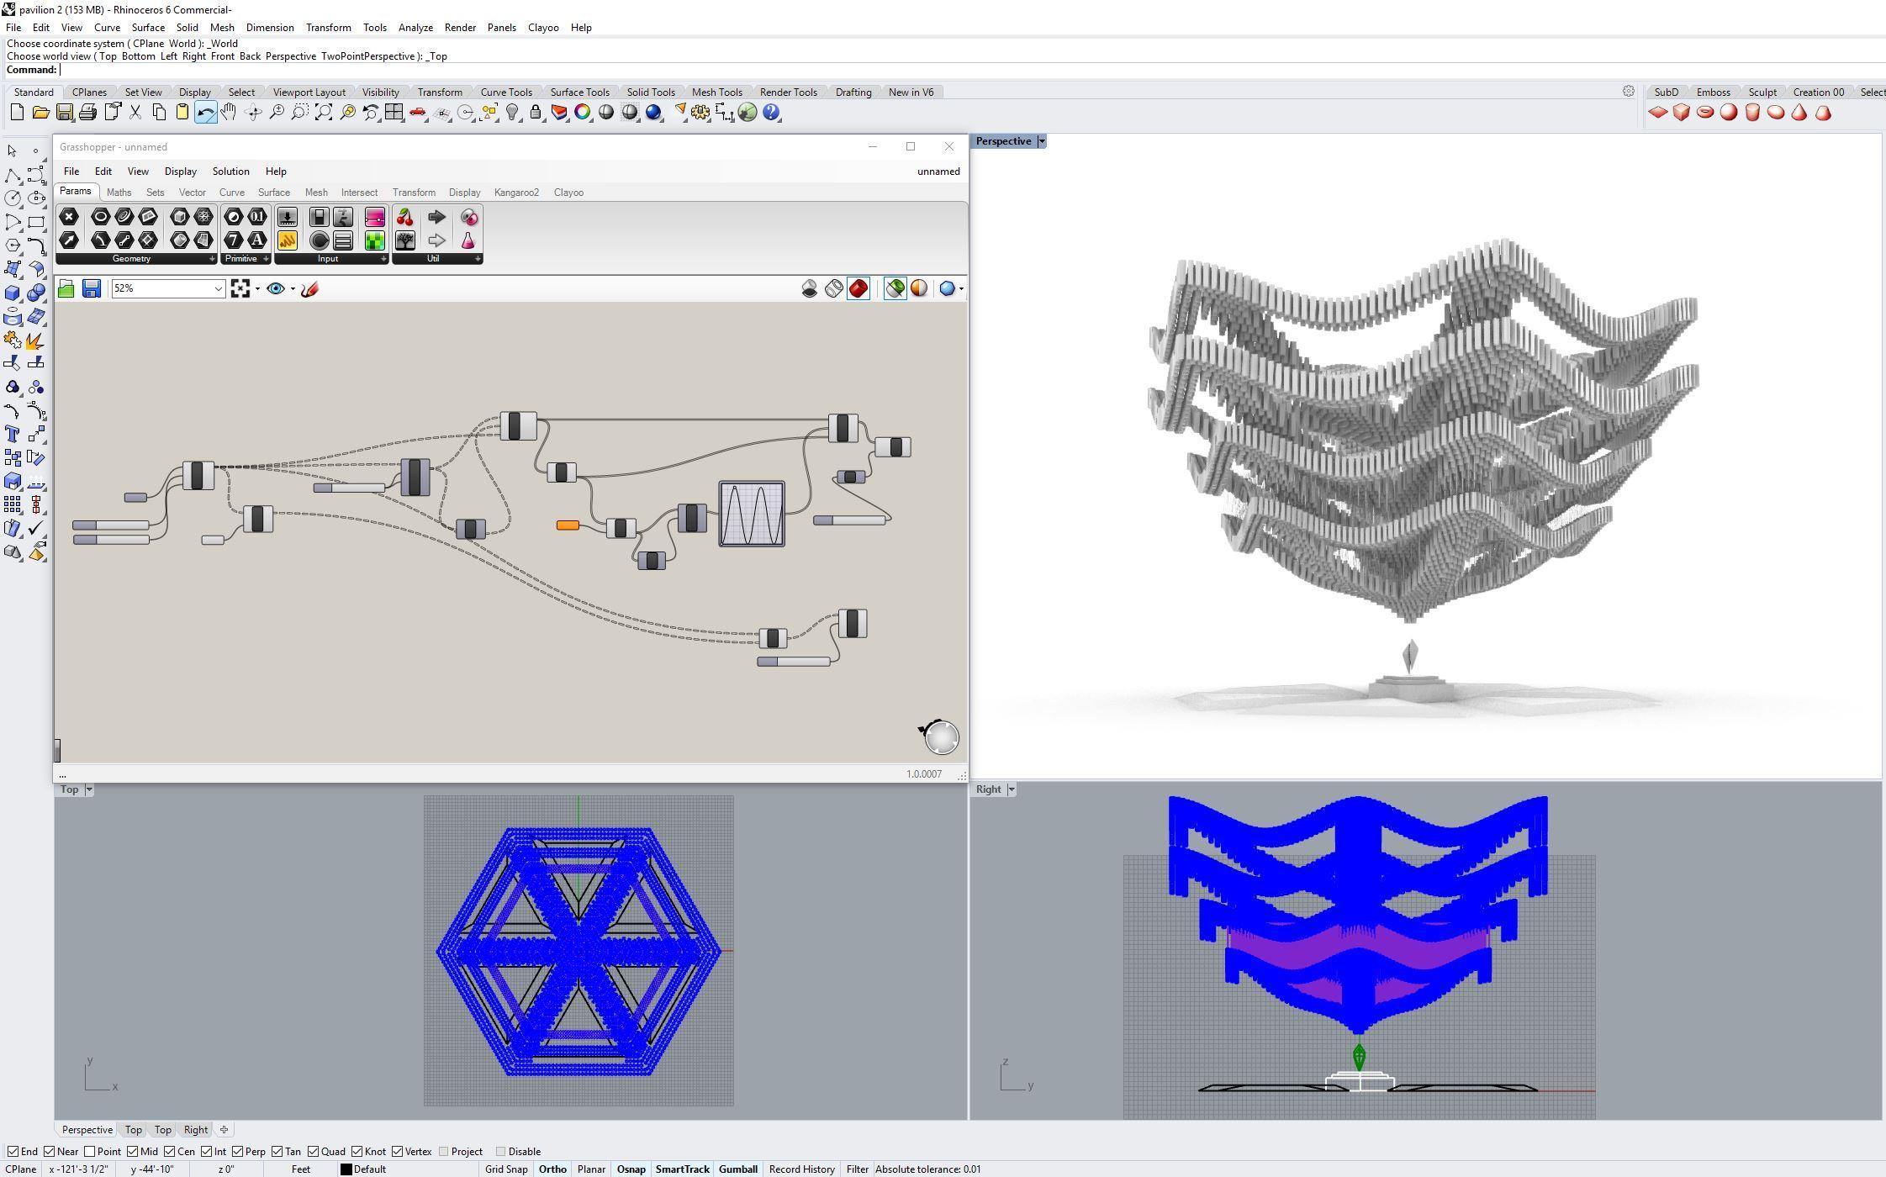1886x1177 pixels.
Task: Click the Grasshopper Save document icon
Action: pyautogui.click(x=92, y=289)
